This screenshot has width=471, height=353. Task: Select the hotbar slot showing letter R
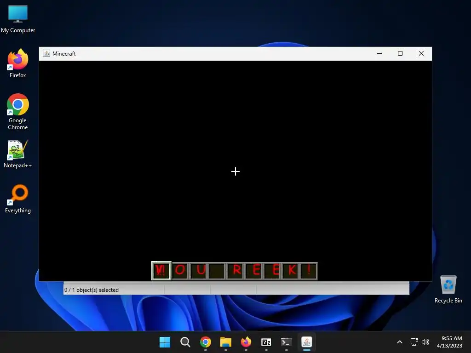coord(235,271)
